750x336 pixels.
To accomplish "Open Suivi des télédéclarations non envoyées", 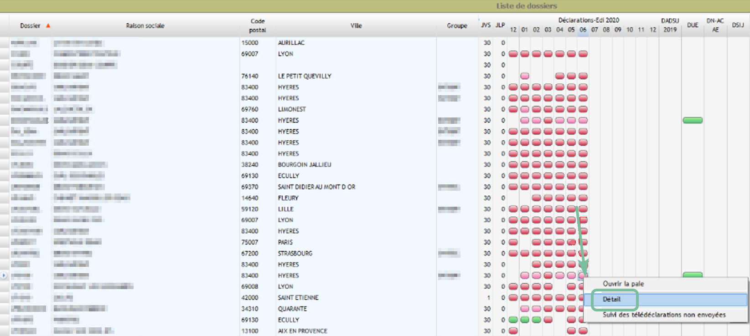I will (664, 315).
